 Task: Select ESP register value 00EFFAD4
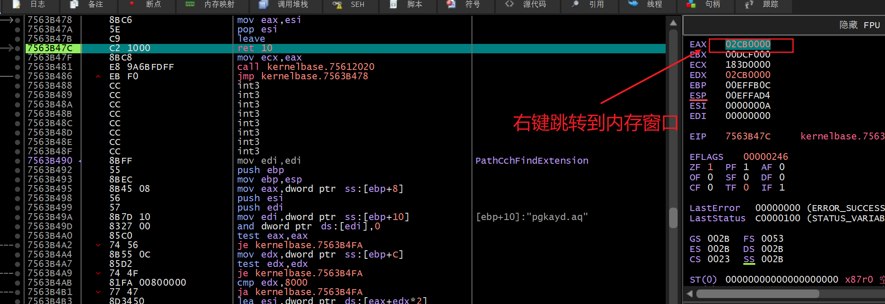pos(748,96)
